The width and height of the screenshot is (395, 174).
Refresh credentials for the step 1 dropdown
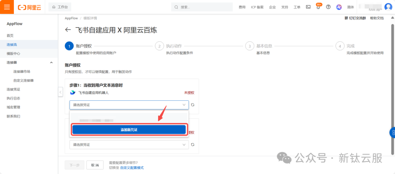coord(193,105)
